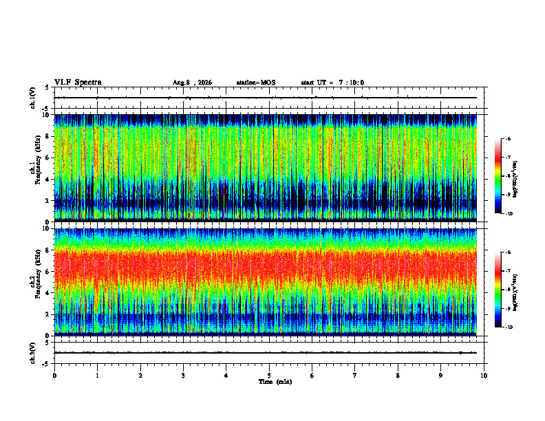This screenshot has width=545, height=421.
Task: Click the ch.1 "Frequency (kHz)" axis label
Action: [x=38, y=160]
